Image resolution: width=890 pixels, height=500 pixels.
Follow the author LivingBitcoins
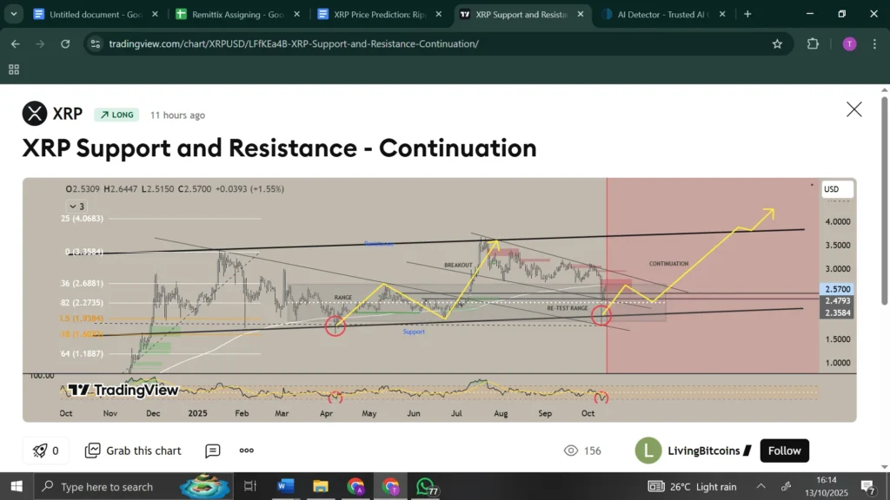[784, 451]
